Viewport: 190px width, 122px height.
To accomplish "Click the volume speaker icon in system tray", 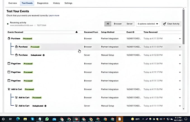I will click(x=161, y=119).
